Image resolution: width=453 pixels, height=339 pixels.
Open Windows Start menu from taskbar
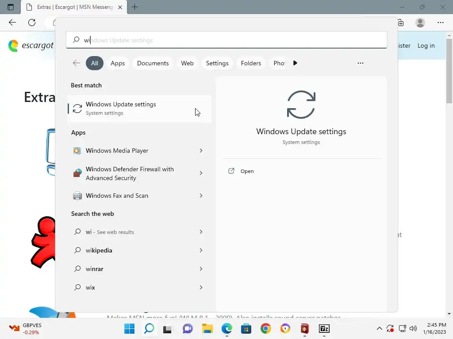click(129, 328)
